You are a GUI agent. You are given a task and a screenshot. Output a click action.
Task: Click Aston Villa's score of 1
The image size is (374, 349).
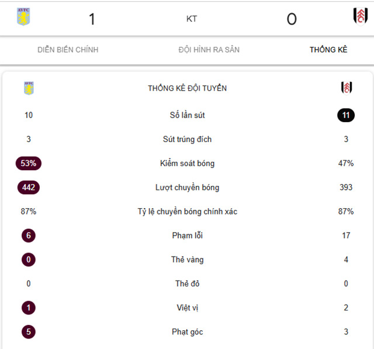(x=92, y=19)
